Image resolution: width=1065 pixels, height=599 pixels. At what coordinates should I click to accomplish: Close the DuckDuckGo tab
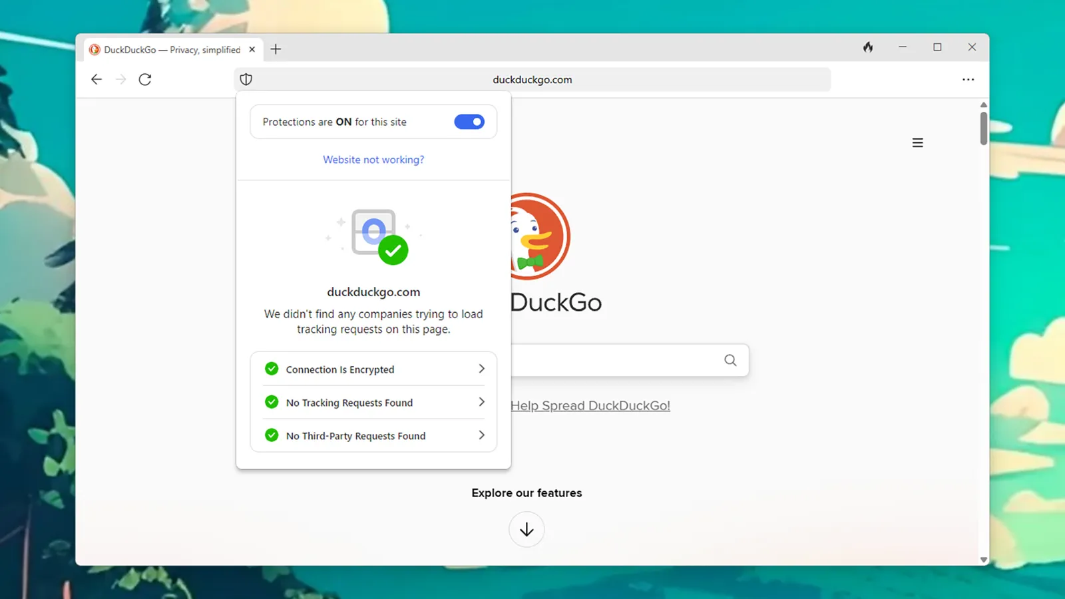252,49
